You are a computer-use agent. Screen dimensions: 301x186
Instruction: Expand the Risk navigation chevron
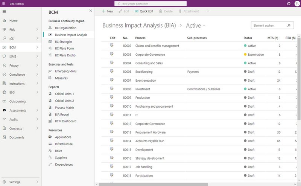pyautogui.click(x=37, y=29)
